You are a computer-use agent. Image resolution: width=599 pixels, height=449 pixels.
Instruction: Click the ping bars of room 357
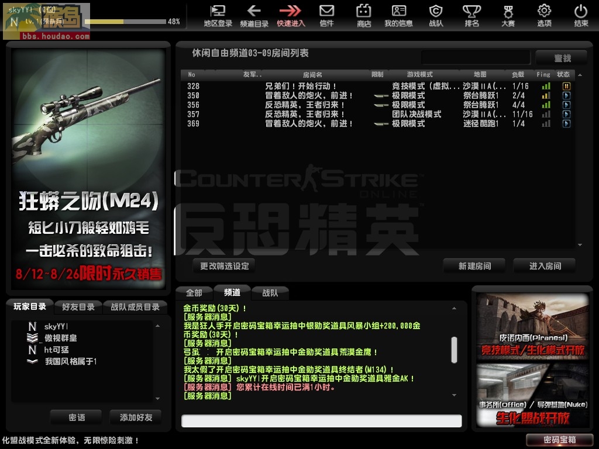coord(546,114)
